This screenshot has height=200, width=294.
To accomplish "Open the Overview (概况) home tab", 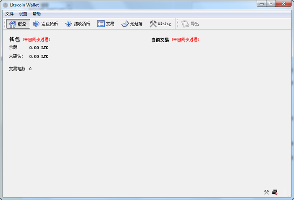I will (18, 24).
